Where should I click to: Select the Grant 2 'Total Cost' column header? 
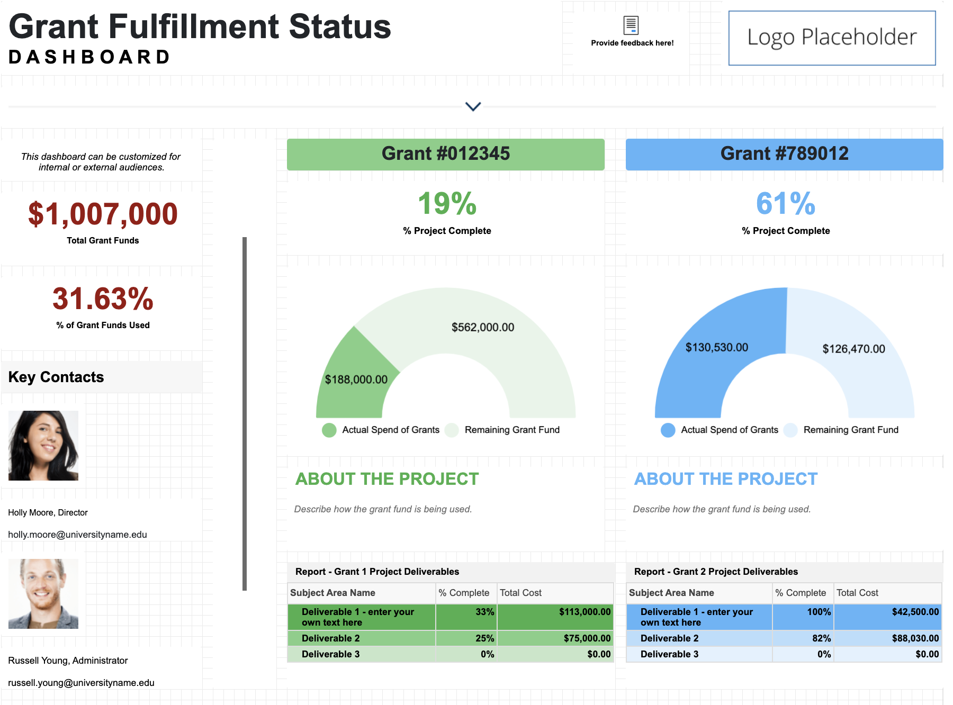[858, 593]
